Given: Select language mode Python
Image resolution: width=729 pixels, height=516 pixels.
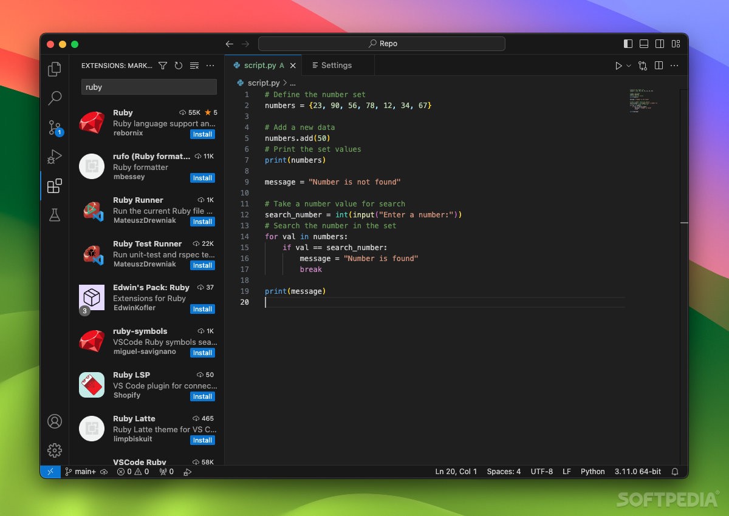Looking at the screenshot, I should [x=593, y=472].
